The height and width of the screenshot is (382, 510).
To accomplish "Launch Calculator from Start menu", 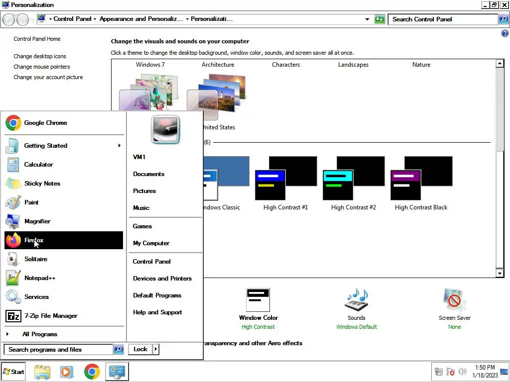I will tap(64, 164).
